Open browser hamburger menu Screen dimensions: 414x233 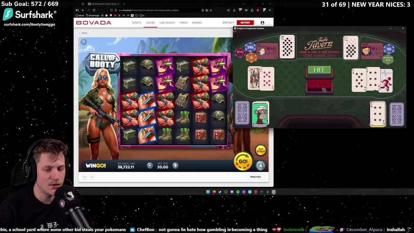tap(270, 10)
